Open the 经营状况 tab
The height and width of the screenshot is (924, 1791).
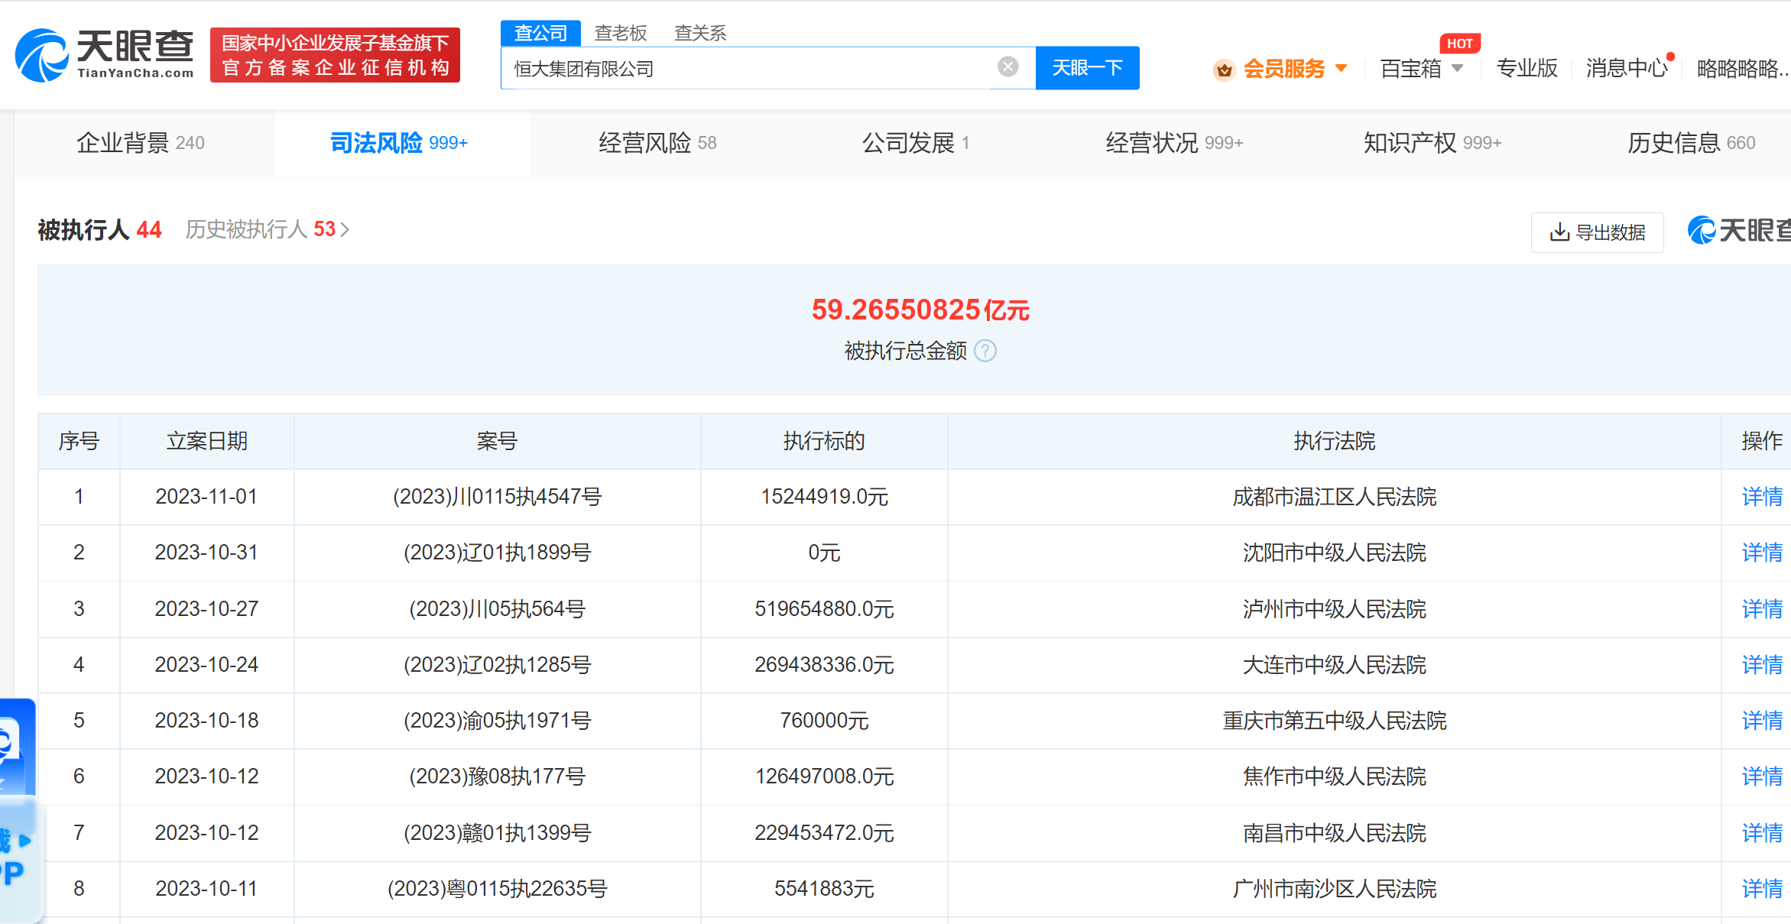pyautogui.click(x=1174, y=143)
